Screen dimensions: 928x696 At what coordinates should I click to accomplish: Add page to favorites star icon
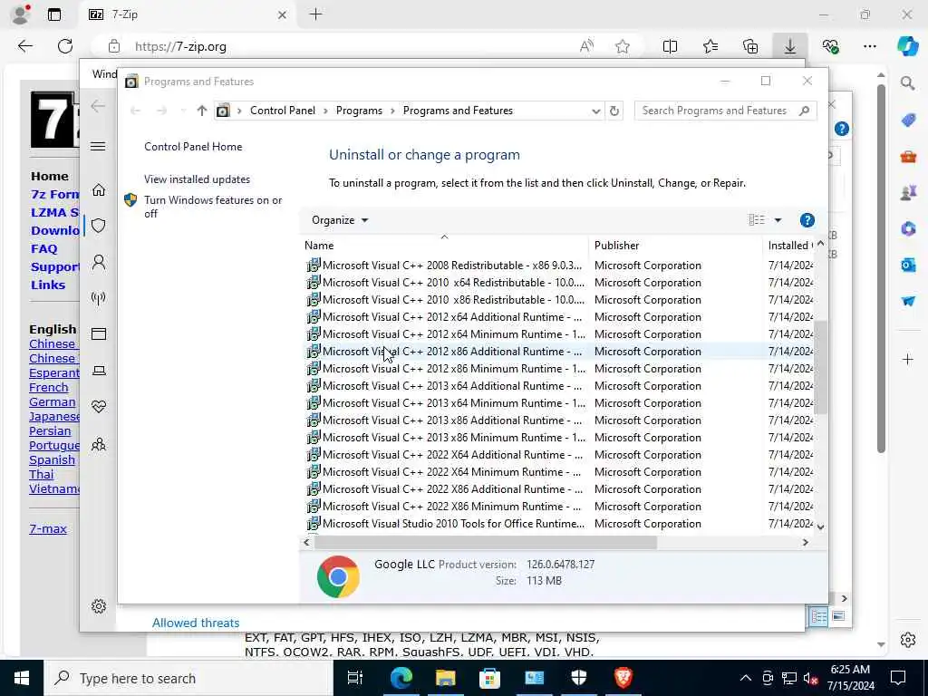click(622, 46)
